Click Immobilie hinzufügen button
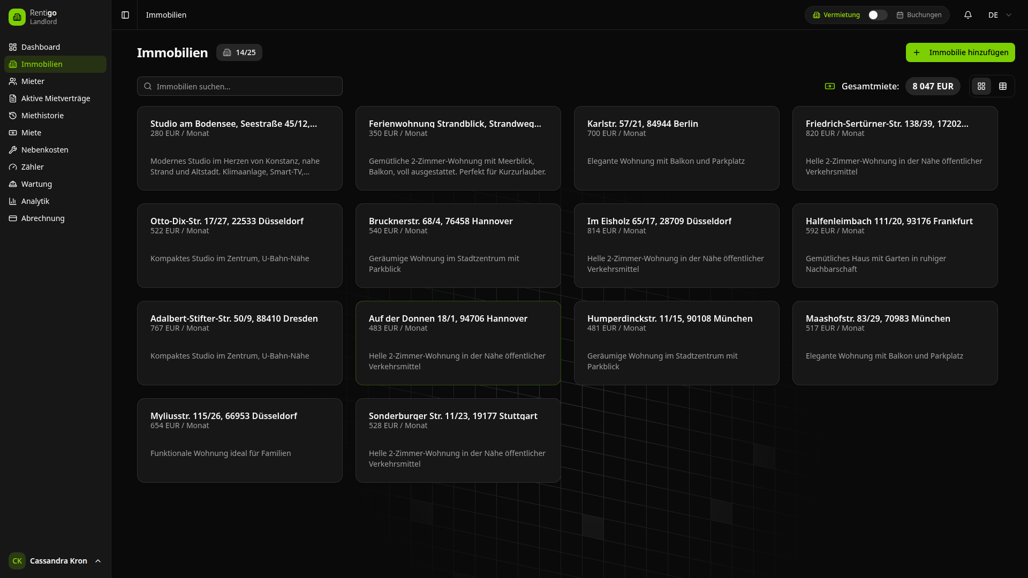 pyautogui.click(x=960, y=52)
